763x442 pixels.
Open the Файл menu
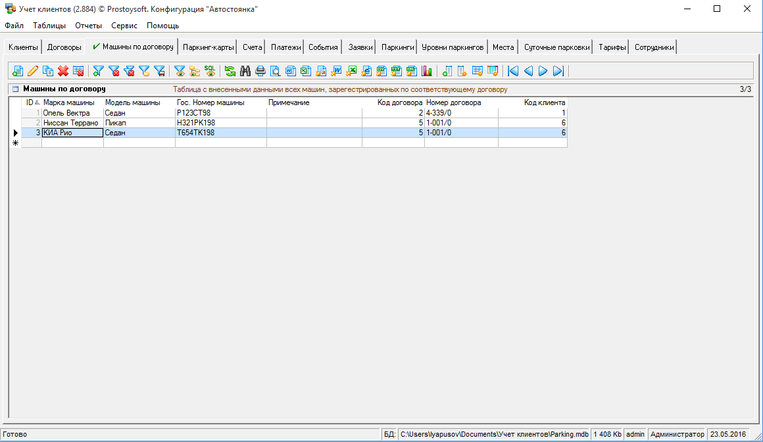coord(14,26)
